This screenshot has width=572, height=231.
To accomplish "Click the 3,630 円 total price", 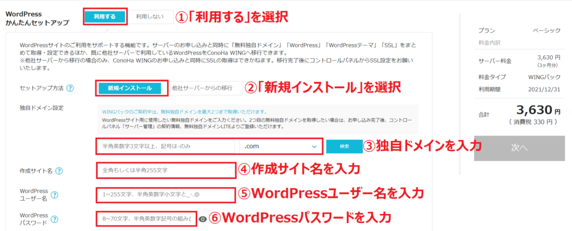I will (538, 110).
